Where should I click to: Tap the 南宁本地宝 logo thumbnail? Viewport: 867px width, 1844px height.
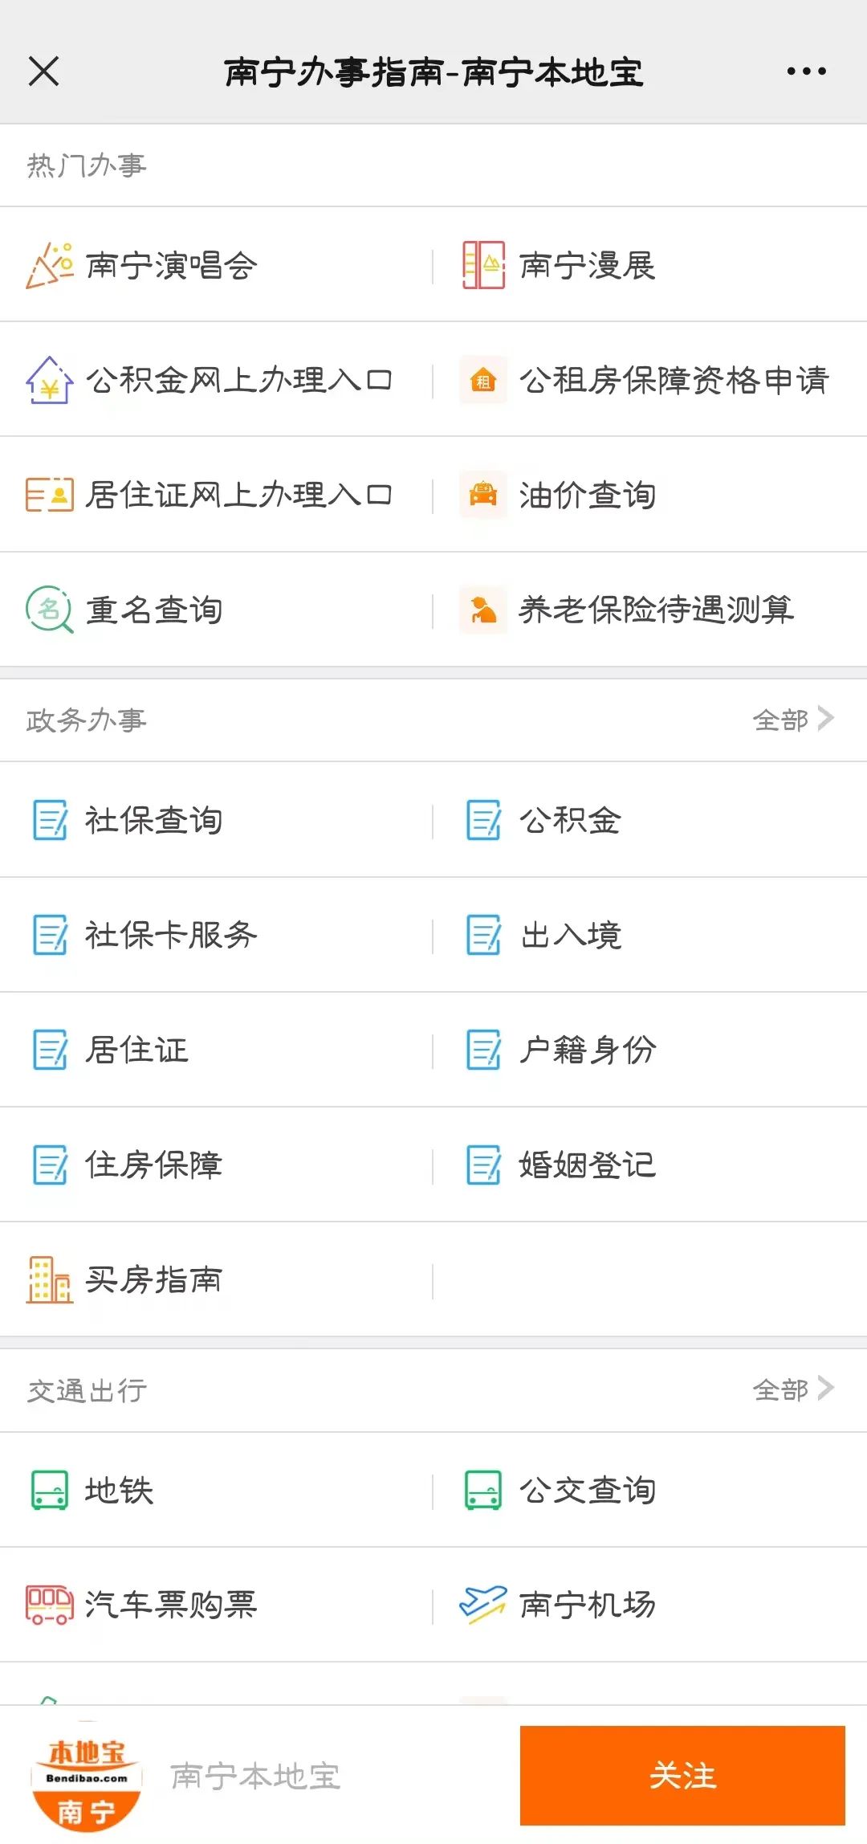click(87, 1776)
